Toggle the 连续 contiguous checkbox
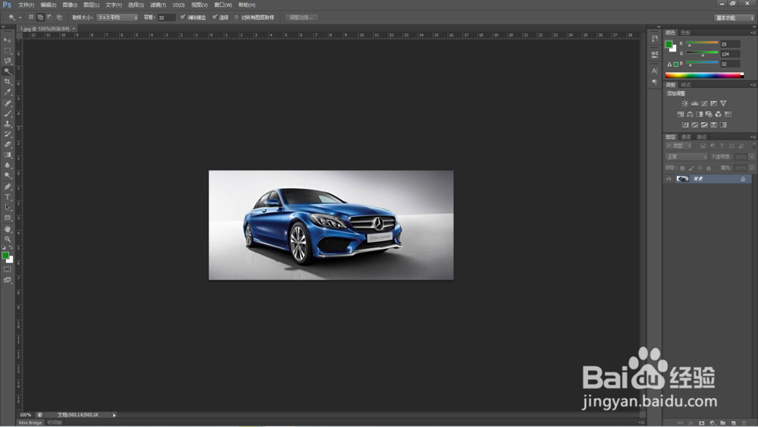 click(x=215, y=17)
